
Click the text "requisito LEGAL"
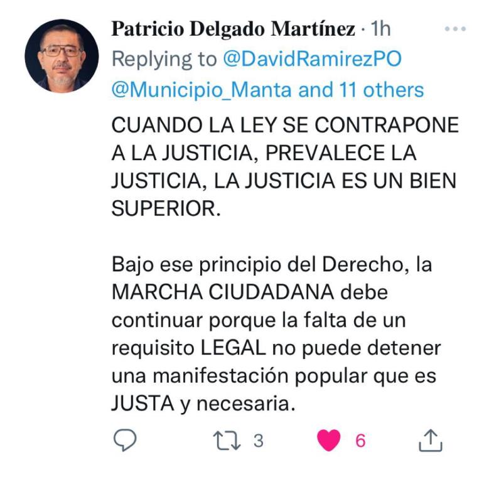pos(189,348)
